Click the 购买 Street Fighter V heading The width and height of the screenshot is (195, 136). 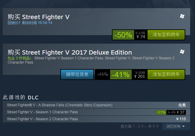pyautogui.click(x=39, y=17)
